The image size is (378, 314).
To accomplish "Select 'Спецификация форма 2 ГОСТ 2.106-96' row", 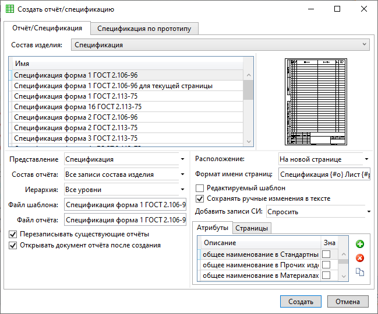I will 128,117.
